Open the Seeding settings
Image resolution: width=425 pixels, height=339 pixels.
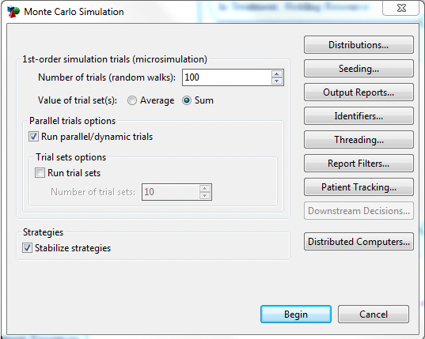click(x=359, y=69)
